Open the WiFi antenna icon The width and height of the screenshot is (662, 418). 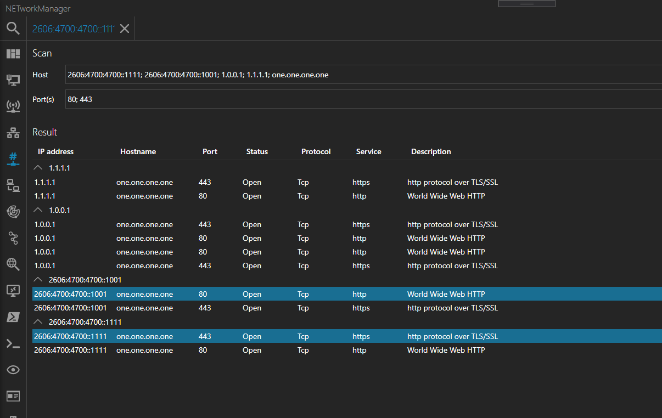pos(13,106)
